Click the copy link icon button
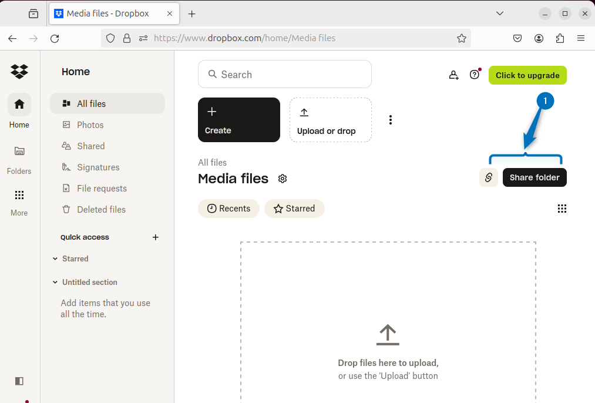595x403 pixels. click(x=488, y=177)
